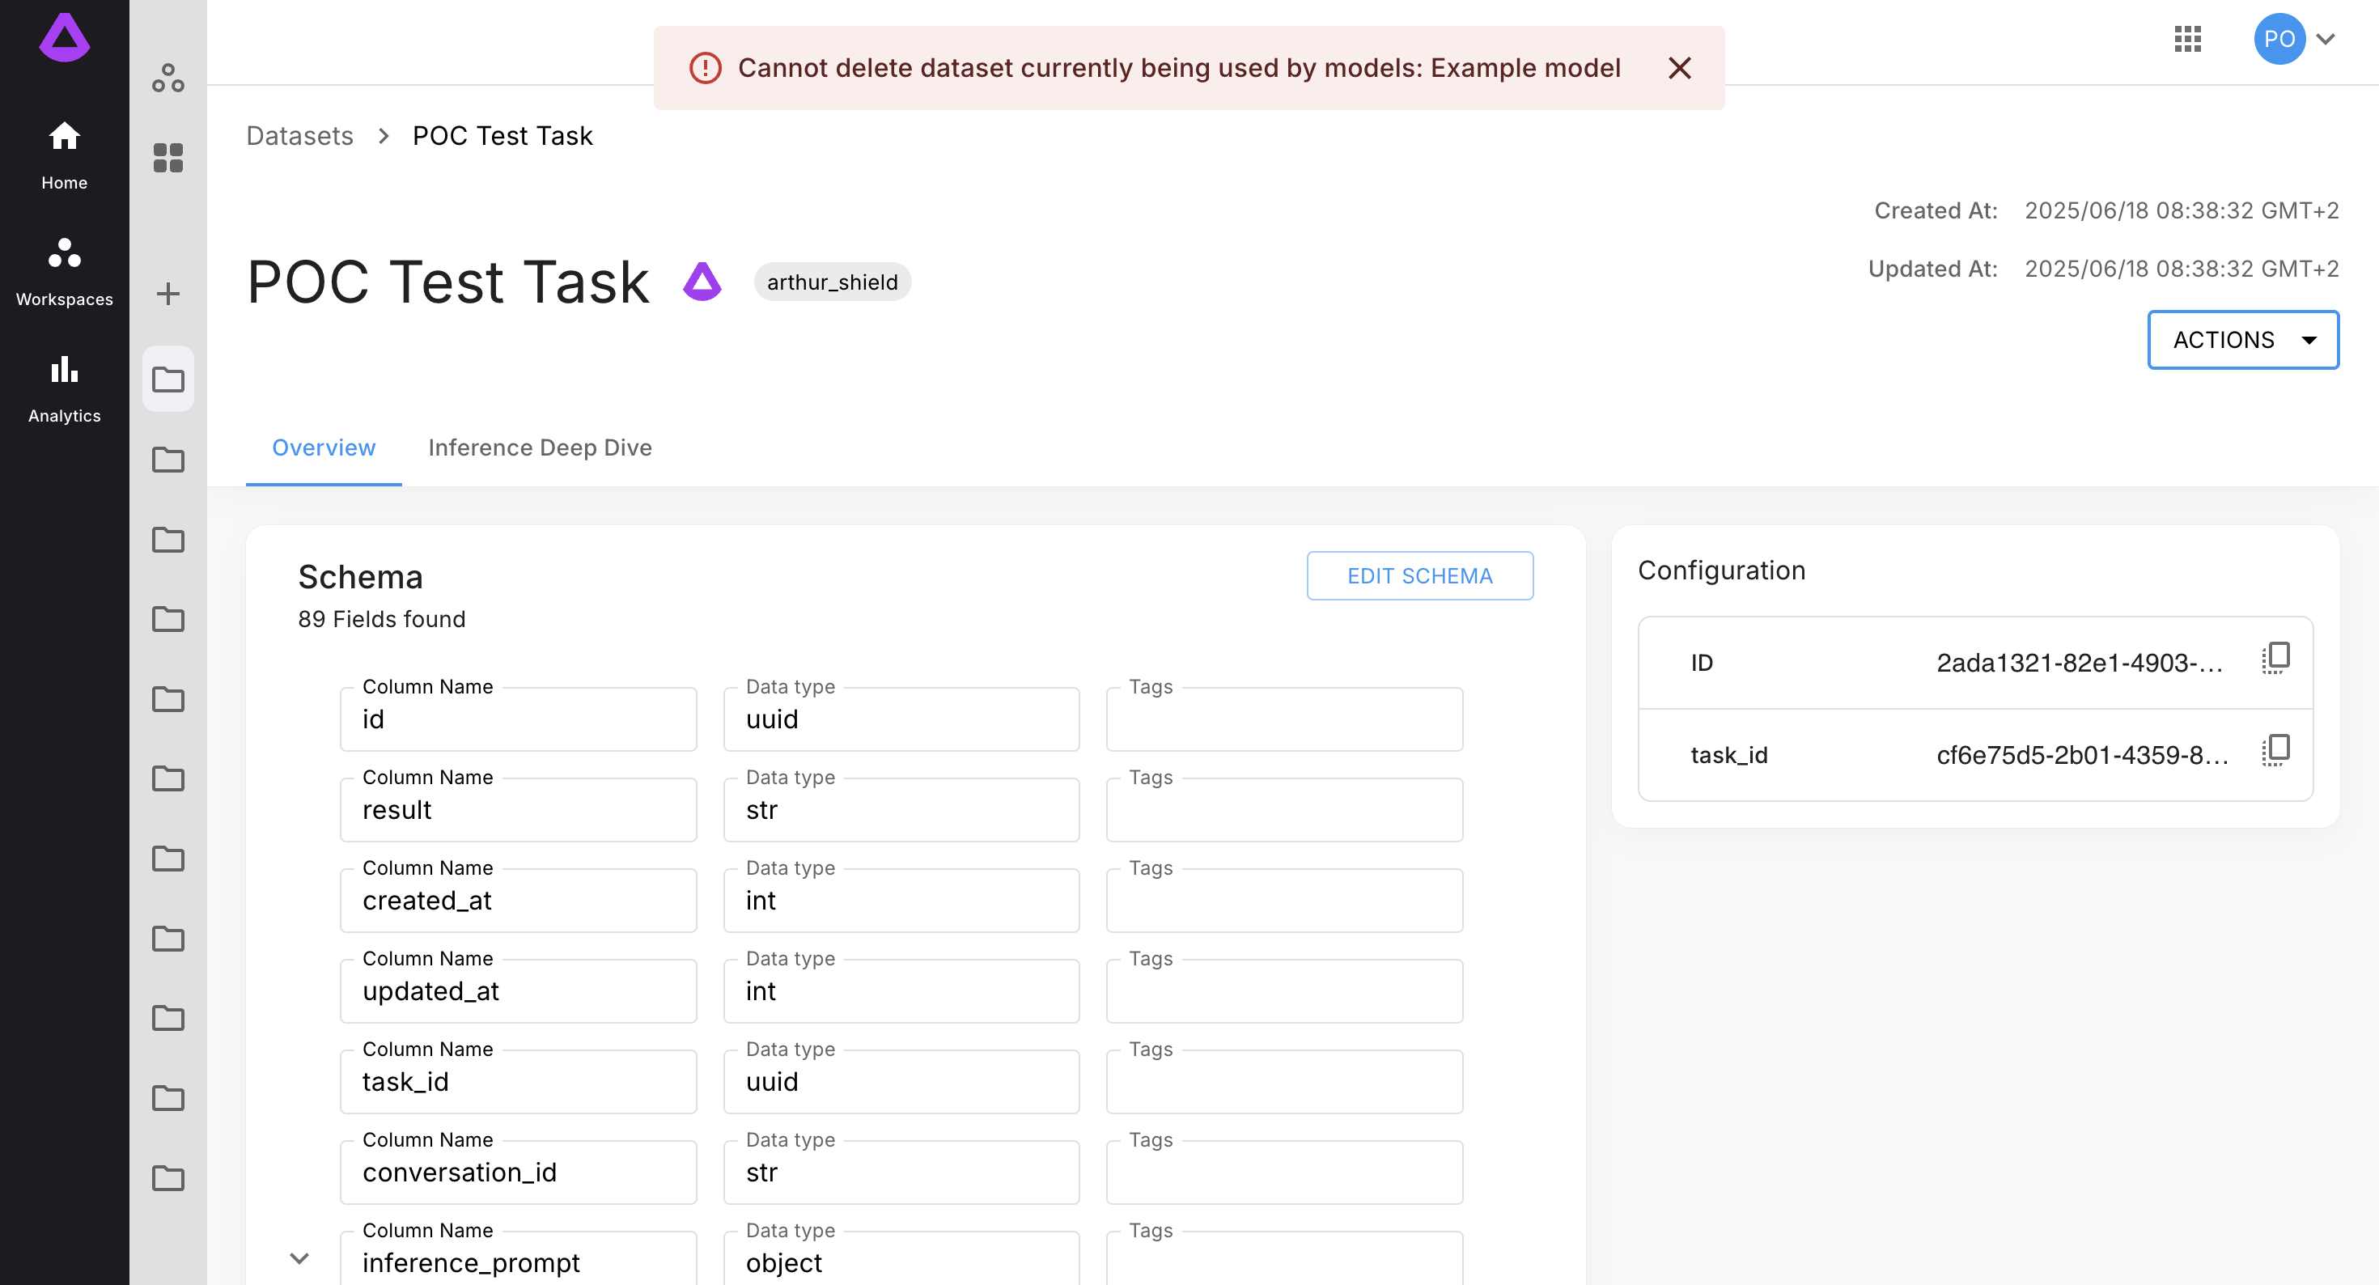This screenshot has width=2379, height=1285.
Task: Dismiss the cannot delete dataset error banner
Action: point(1679,67)
